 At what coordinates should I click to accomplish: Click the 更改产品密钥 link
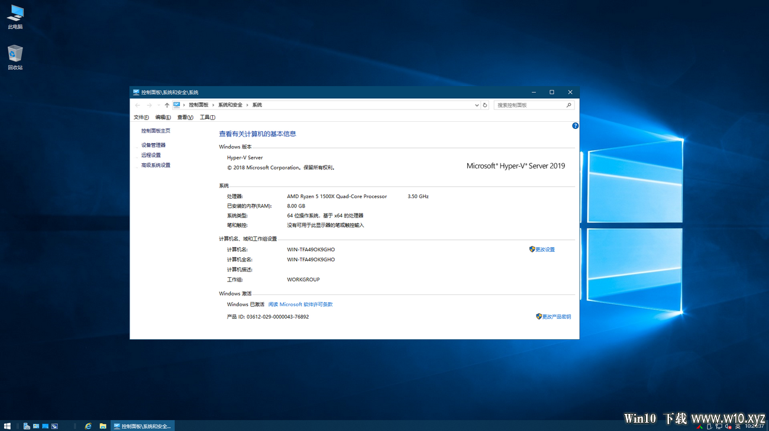click(x=556, y=317)
